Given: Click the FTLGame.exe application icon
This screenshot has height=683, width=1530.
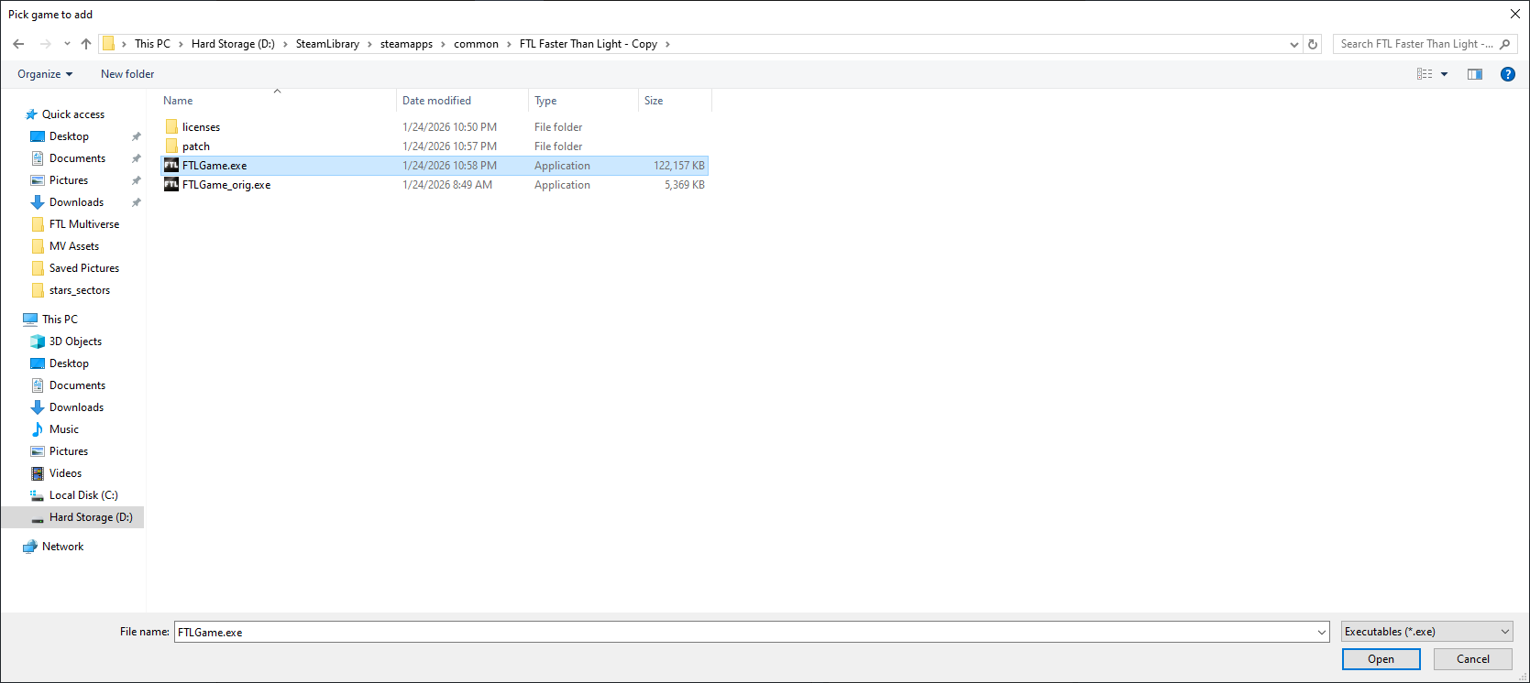Looking at the screenshot, I should click(x=171, y=166).
